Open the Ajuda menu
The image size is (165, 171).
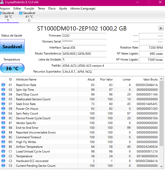(63, 8)
